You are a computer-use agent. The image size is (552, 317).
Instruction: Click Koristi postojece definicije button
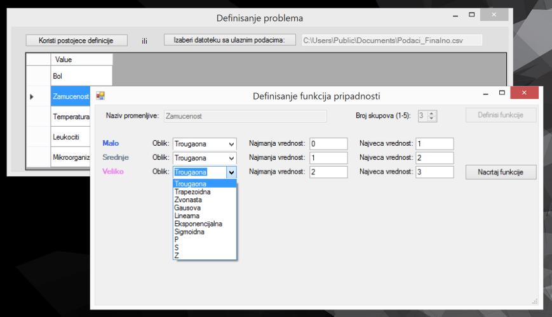click(76, 41)
